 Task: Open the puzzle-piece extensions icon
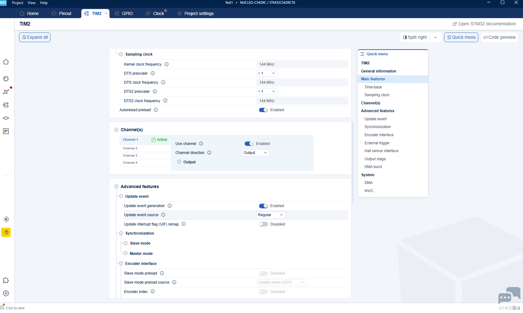pos(6,280)
